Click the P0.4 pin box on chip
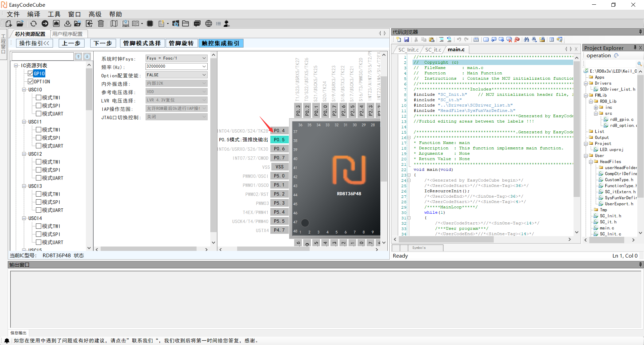The height and width of the screenshot is (345, 644). (x=279, y=131)
